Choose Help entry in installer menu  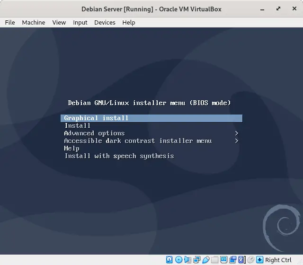point(71,148)
